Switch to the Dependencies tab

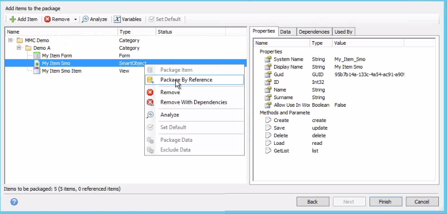(x=314, y=32)
